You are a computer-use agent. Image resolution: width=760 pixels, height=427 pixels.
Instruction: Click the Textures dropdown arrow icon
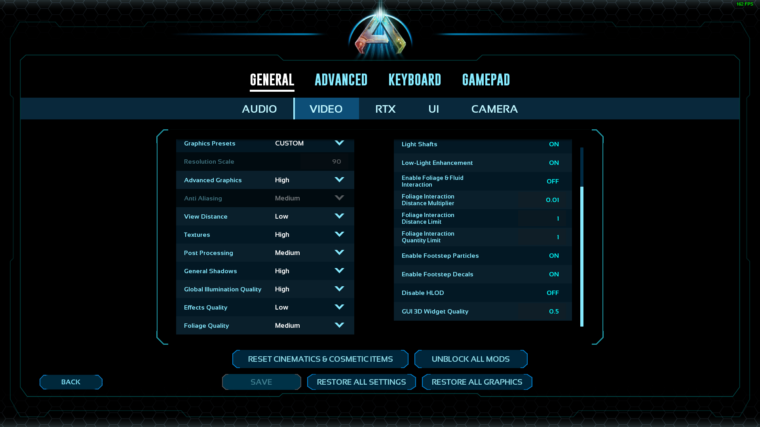click(x=339, y=234)
